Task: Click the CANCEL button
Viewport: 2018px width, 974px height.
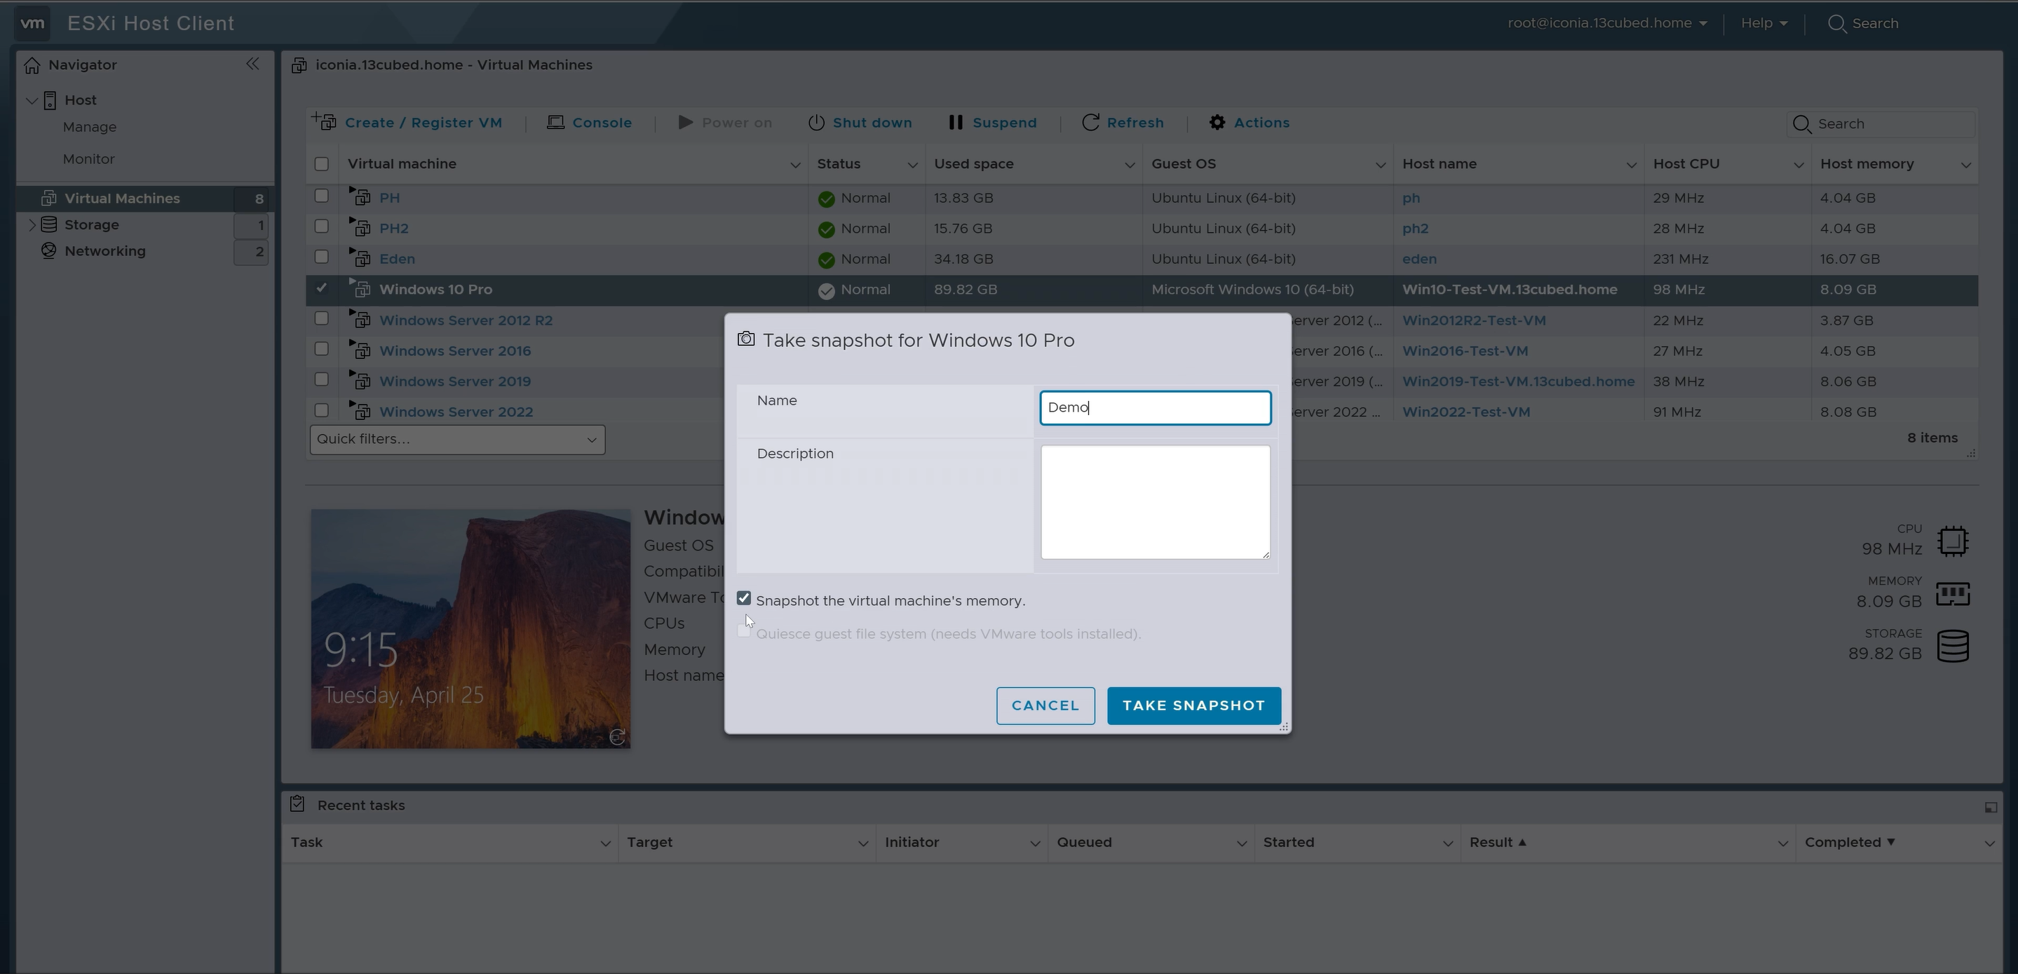Action: (1045, 705)
